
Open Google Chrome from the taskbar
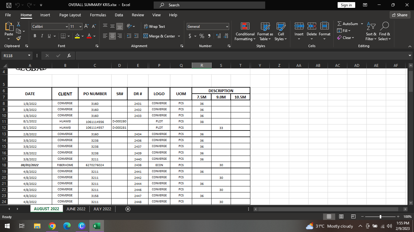coord(52,226)
